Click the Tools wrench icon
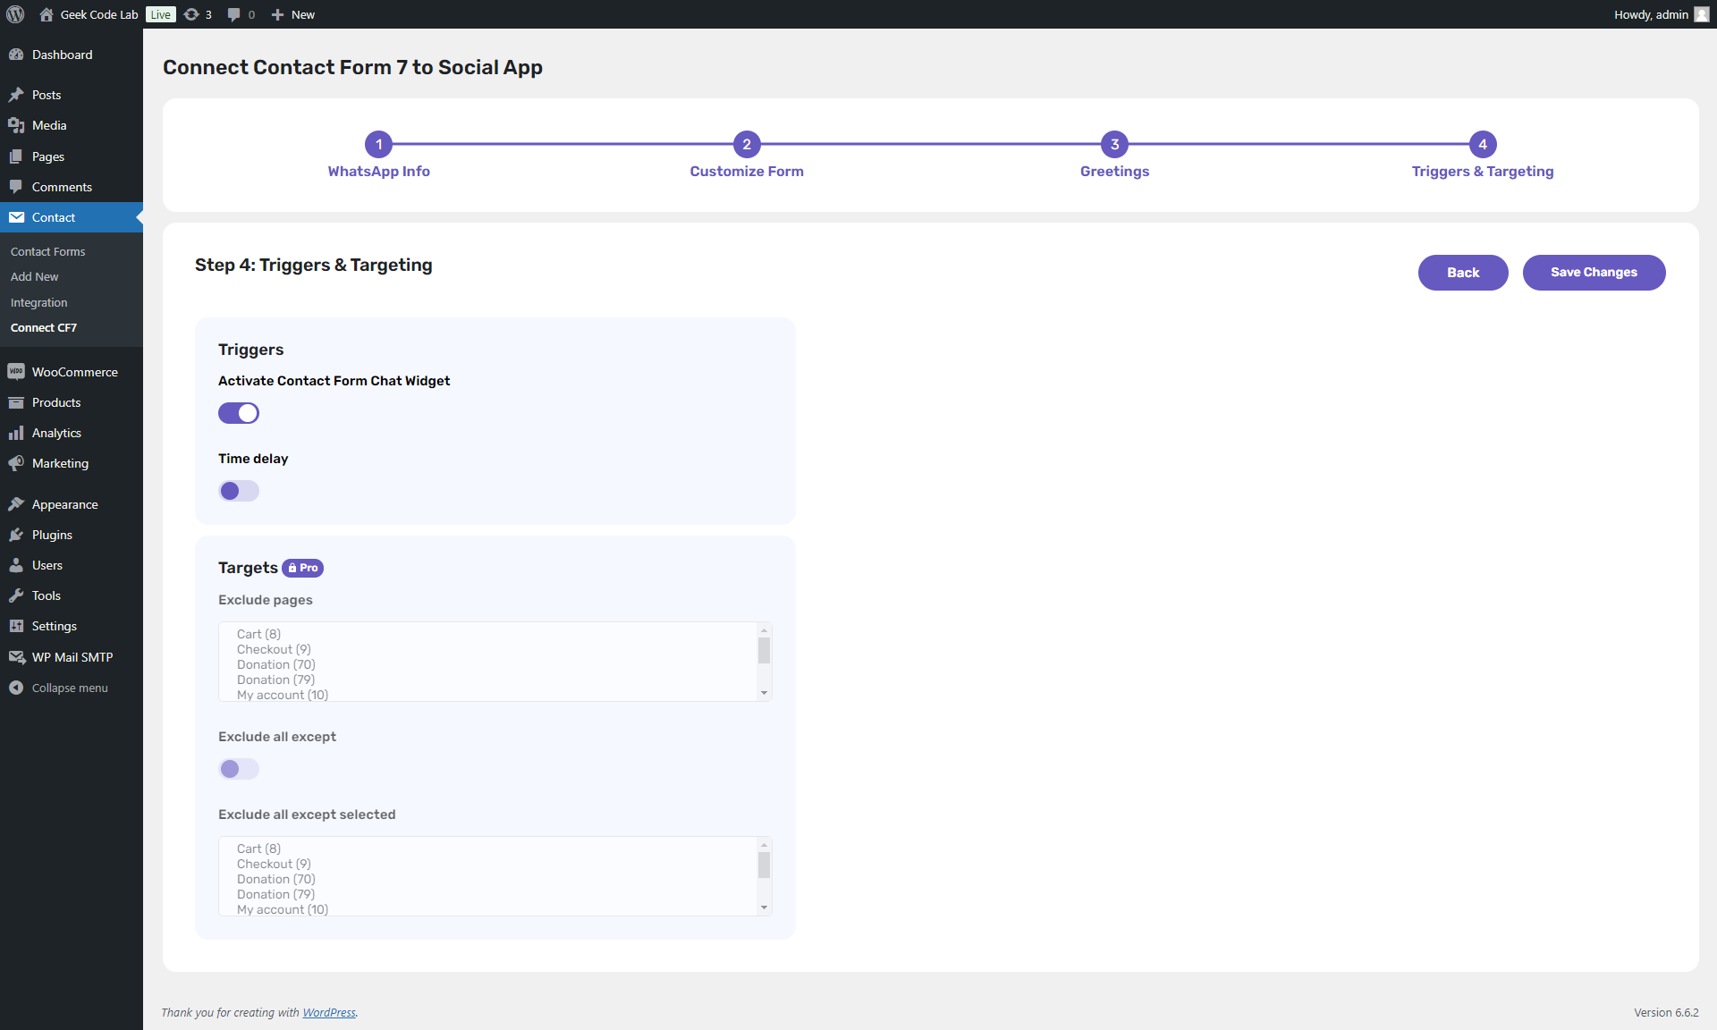This screenshot has height=1030, width=1717. [16, 595]
